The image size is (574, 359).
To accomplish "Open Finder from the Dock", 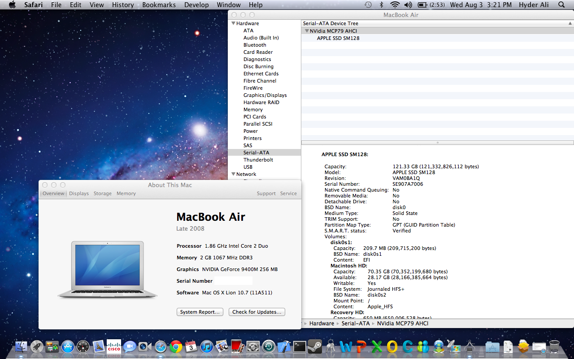I will pos(21,346).
